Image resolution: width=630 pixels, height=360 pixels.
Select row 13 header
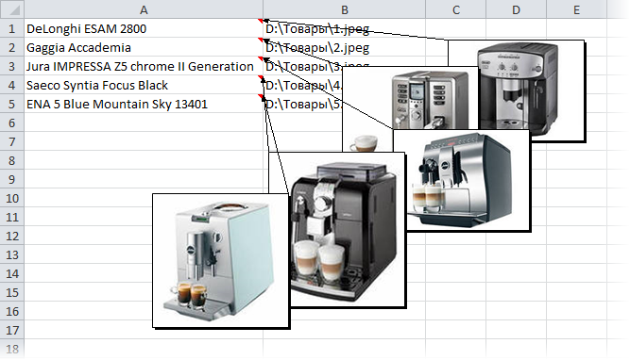tap(12, 254)
